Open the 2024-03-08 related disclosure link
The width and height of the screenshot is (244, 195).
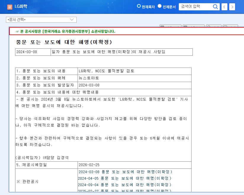[x=126, y=172]
